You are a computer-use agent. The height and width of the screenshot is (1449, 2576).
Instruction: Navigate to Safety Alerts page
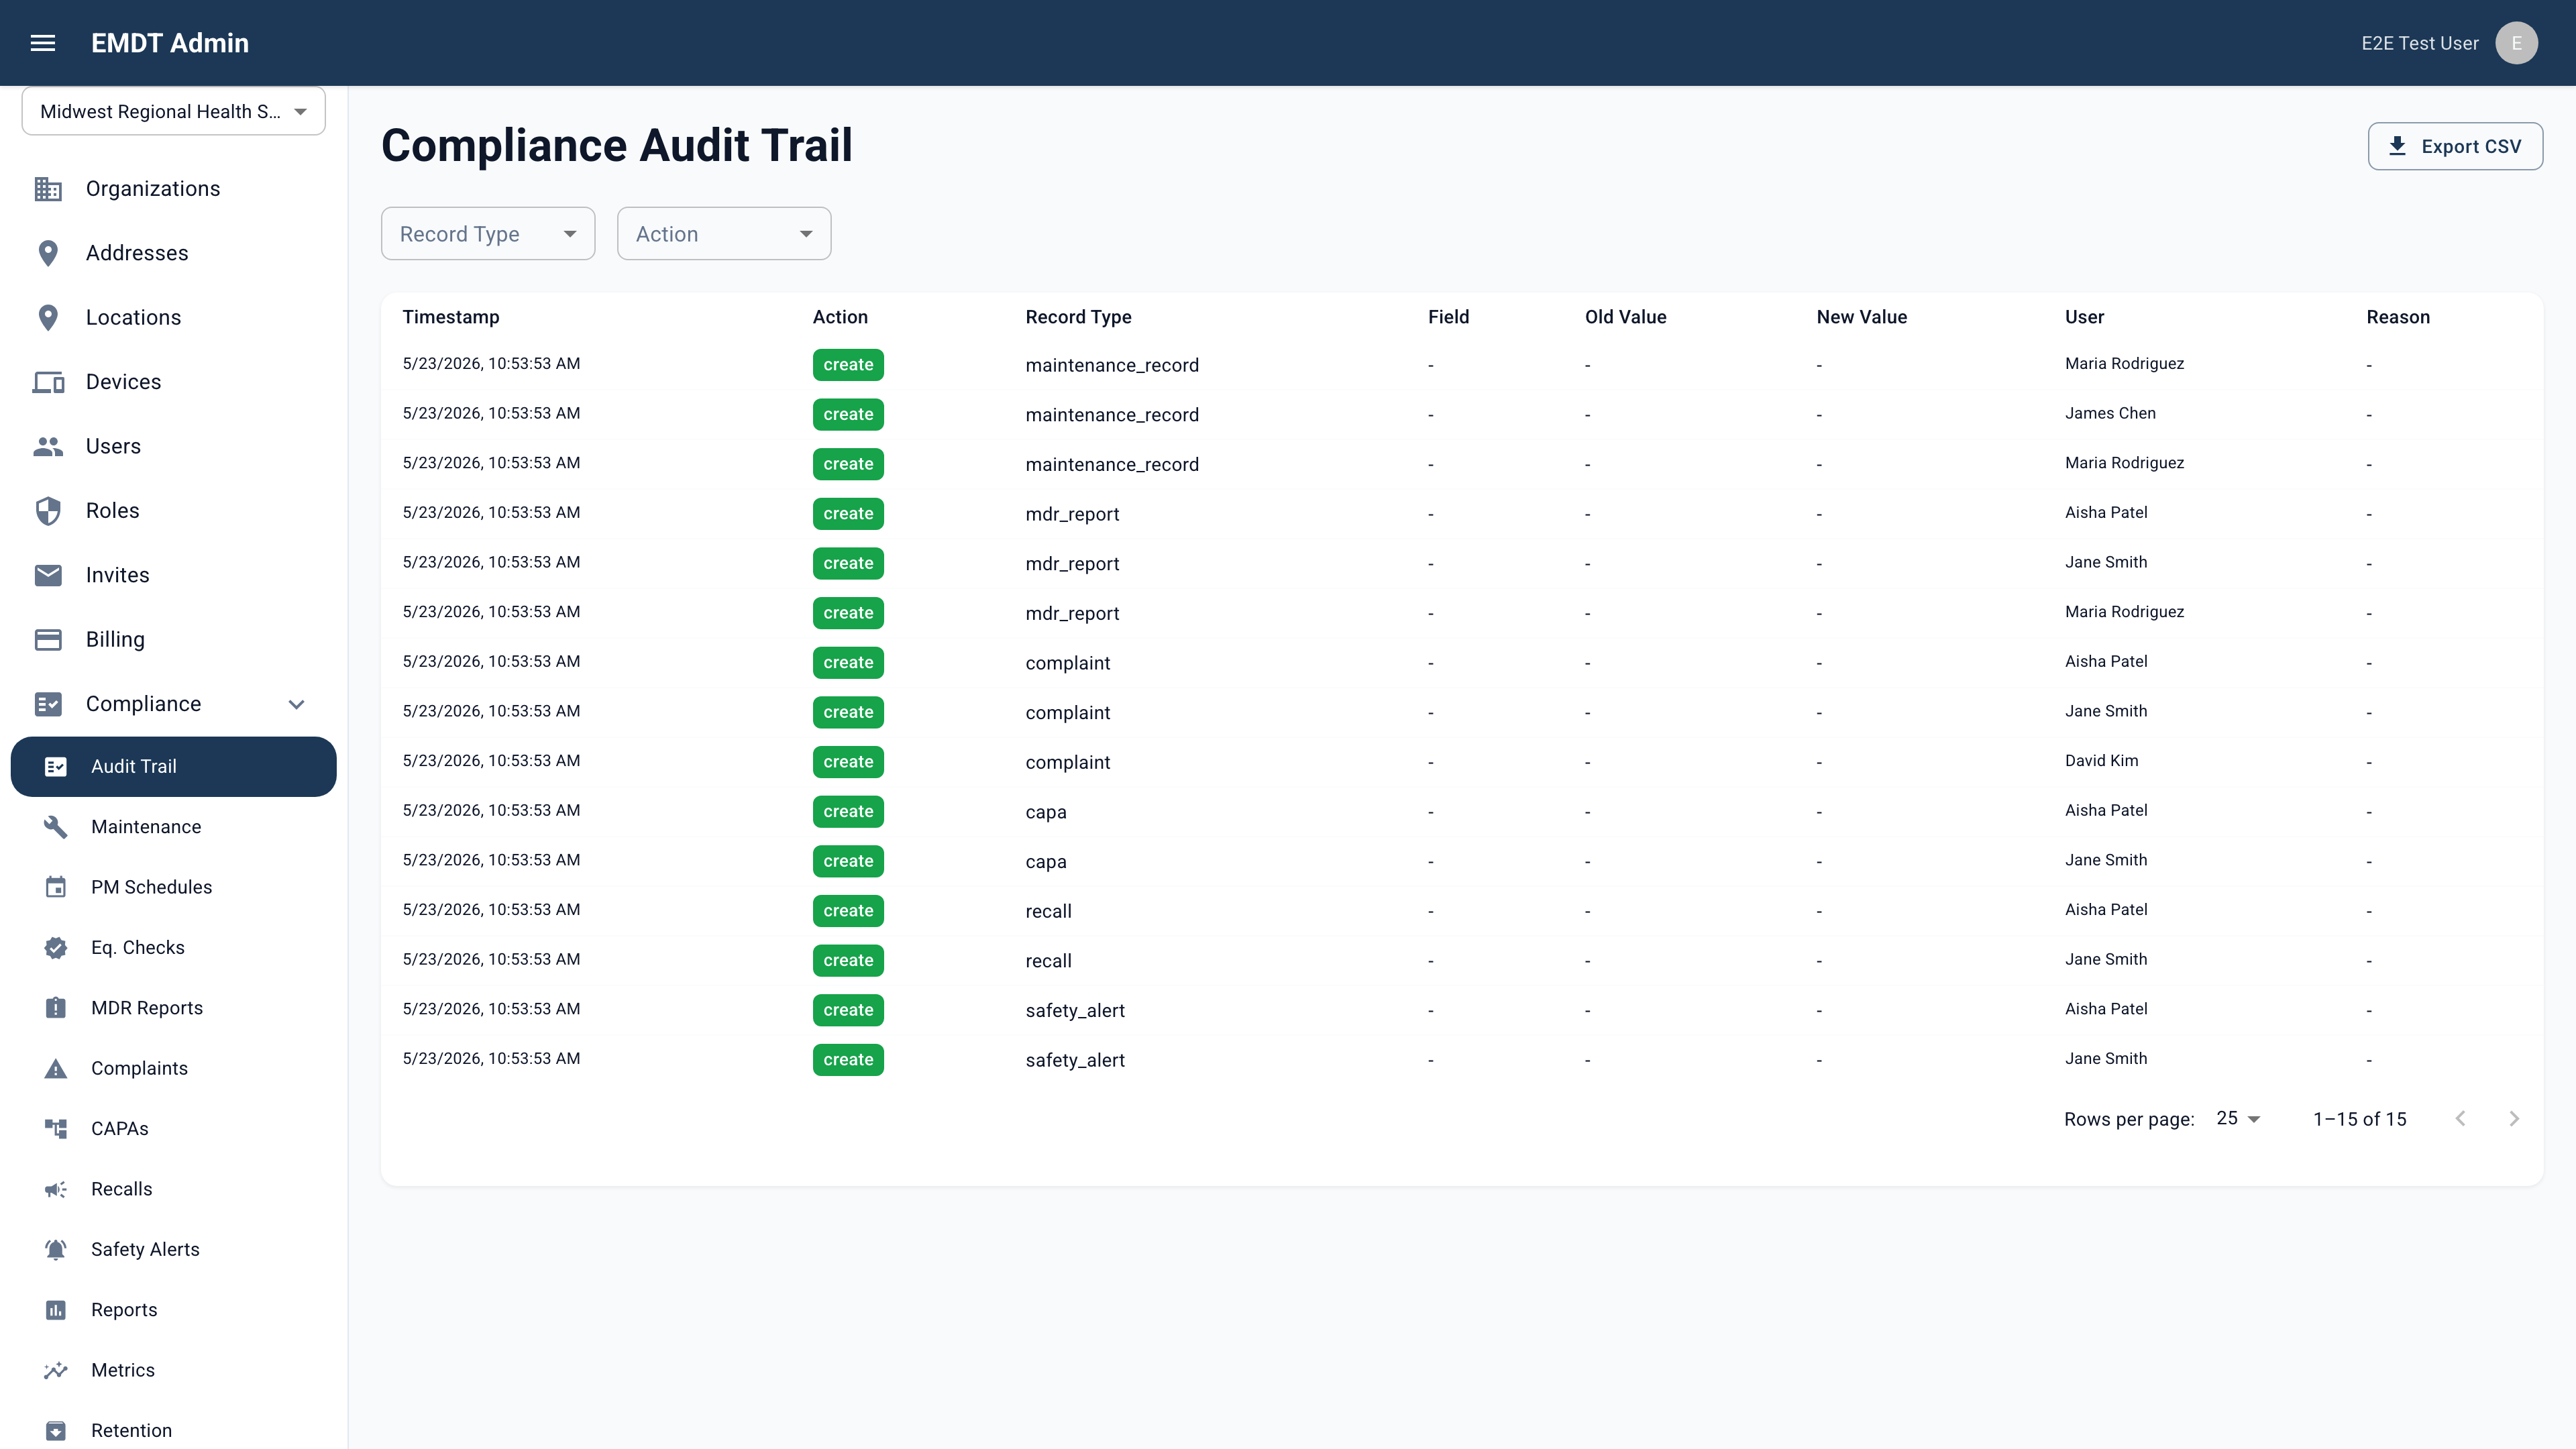(174, 1250)
